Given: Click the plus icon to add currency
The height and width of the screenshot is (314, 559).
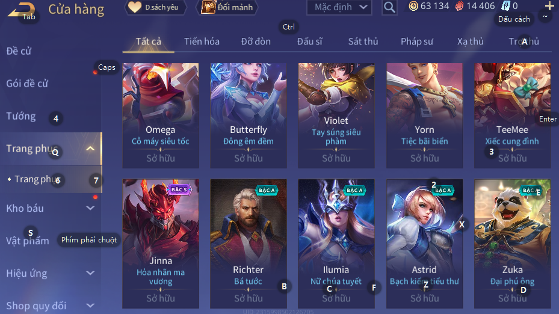Looking at the screenshot, I should point(549,5).
